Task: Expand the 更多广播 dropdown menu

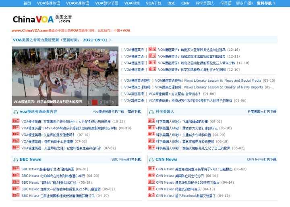Action: 244,3
